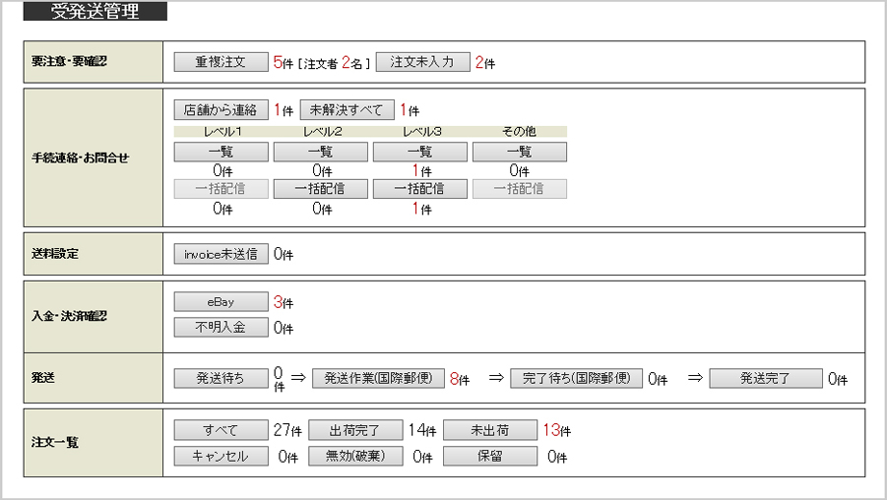
Task: Click the 手続連絡･お問合せ row label
Action: coord(81,158)
